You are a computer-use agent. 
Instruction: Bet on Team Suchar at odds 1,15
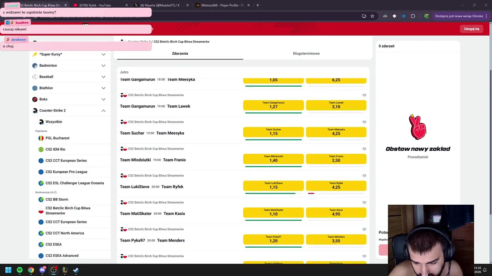273,132
